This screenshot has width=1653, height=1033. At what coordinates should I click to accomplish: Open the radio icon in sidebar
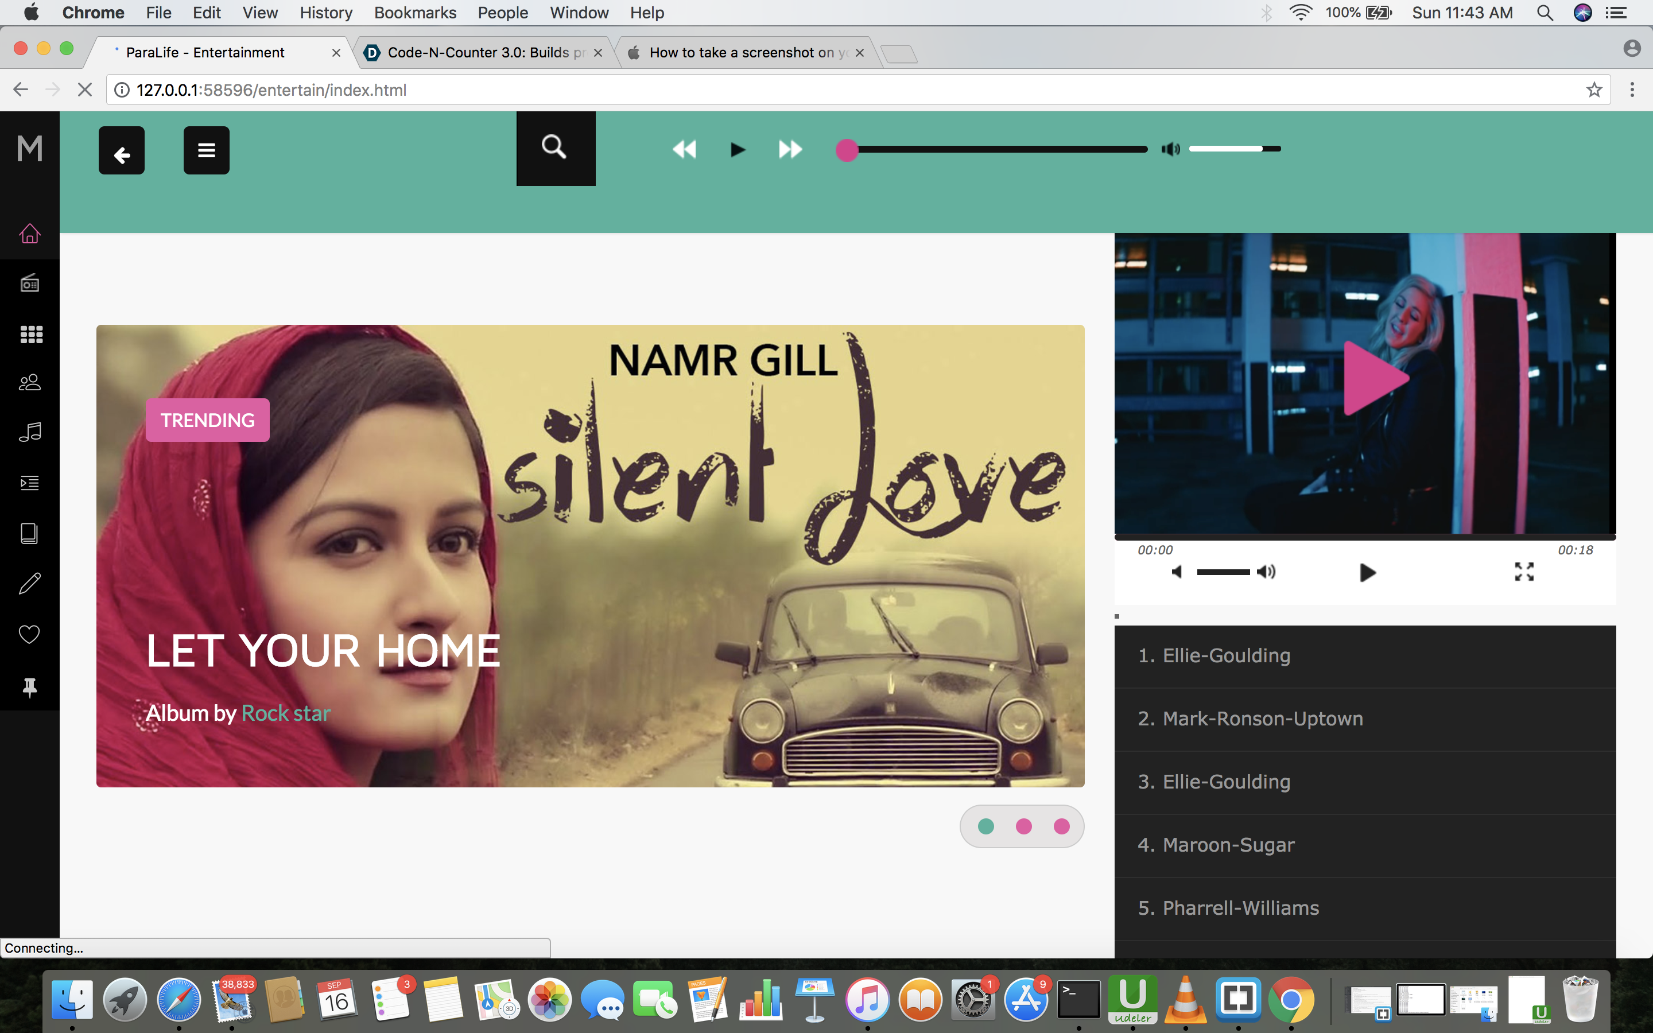tap(29, 283)
